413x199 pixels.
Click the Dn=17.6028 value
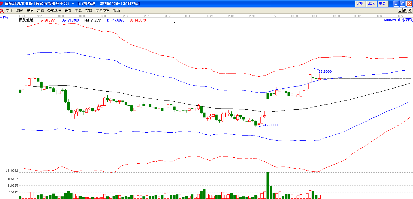pyautogui.click(x=116, y=20)
